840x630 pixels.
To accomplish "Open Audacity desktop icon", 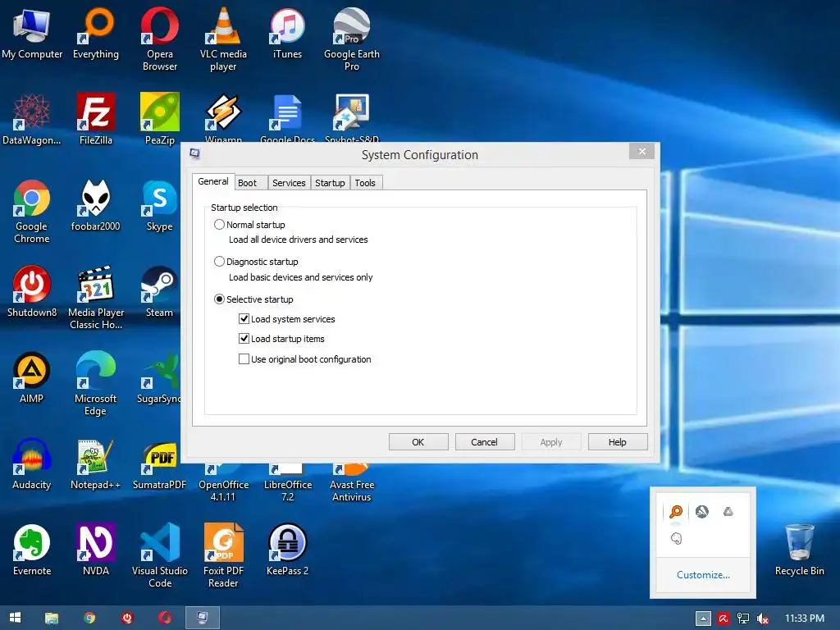I will (x=32, y=464).
